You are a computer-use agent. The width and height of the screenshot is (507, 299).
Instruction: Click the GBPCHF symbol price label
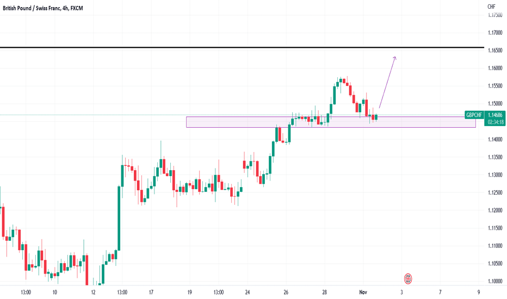tap(474, 115)
